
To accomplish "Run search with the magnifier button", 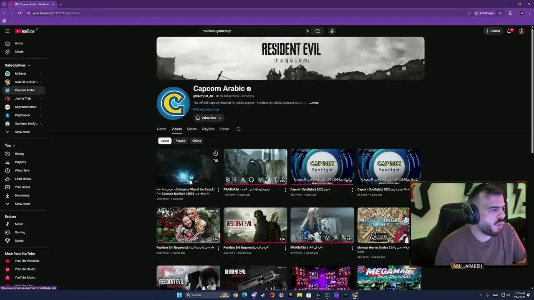I will tap(317, 31).
